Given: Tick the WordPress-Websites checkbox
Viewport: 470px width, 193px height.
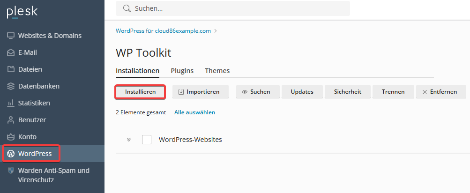Looking at the screenshot, I should [147, 140].
